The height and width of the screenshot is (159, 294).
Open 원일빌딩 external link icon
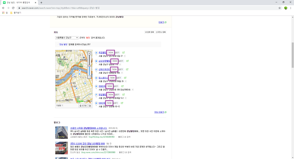[x=123, y=95]
